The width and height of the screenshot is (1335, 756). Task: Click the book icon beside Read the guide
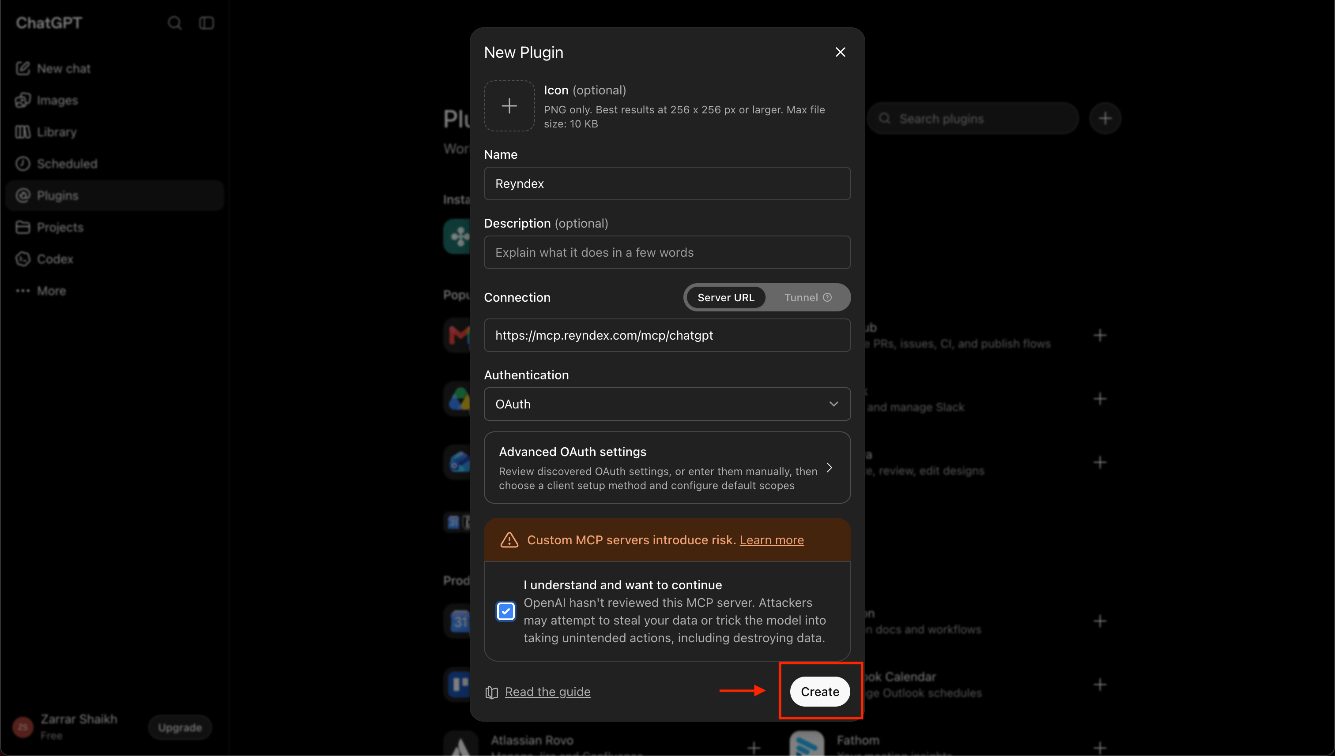[x=492, y=692]
